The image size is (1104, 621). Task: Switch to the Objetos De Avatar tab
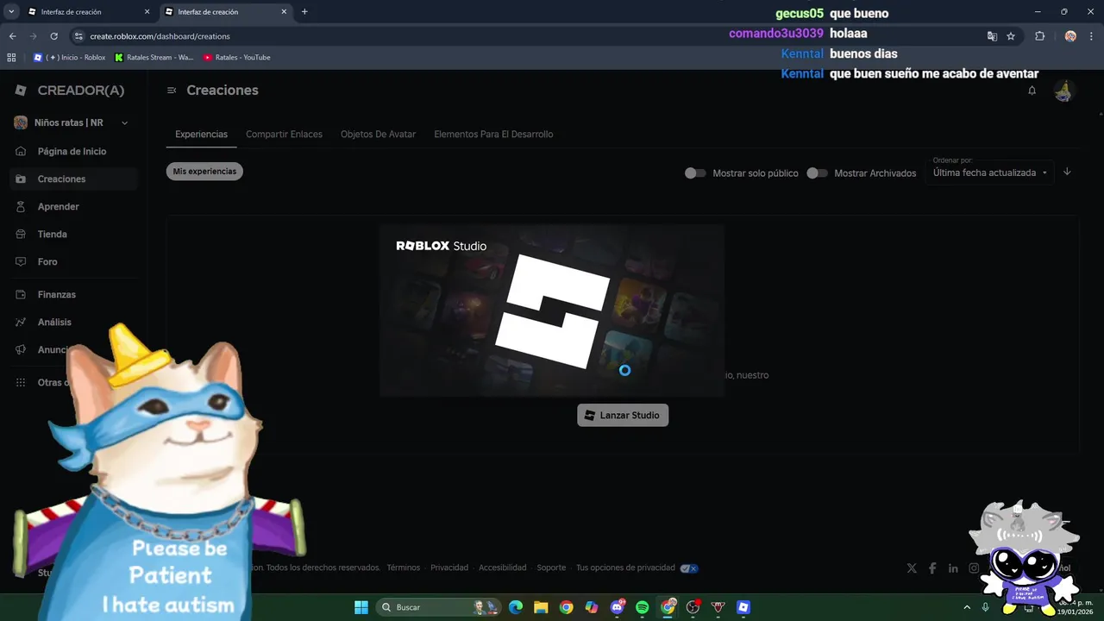(x=378, y=134)
